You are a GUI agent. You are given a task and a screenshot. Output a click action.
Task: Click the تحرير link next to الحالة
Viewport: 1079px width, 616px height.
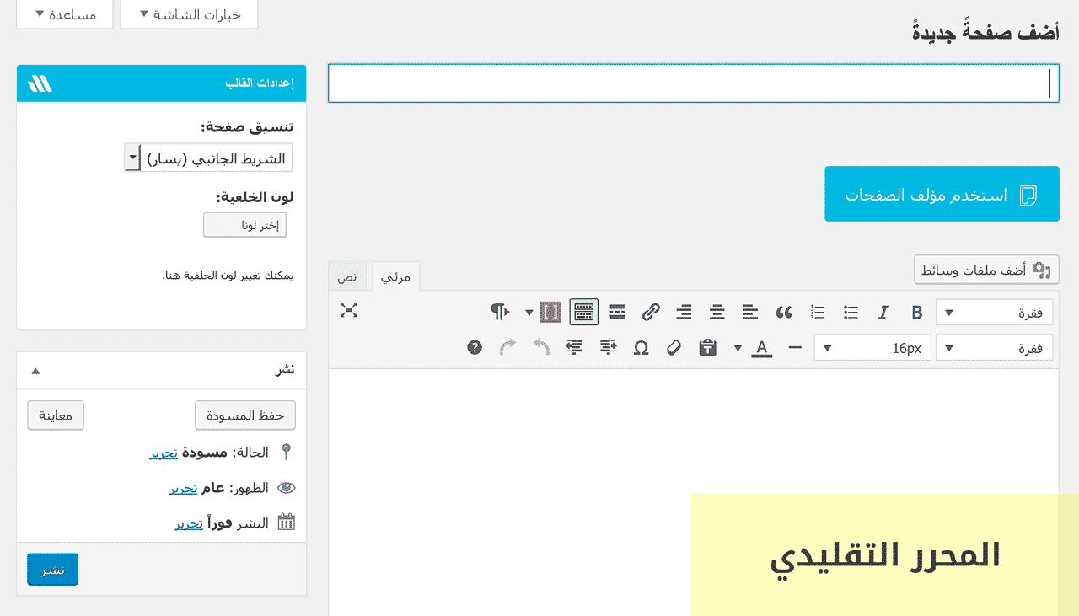[164, 453]
